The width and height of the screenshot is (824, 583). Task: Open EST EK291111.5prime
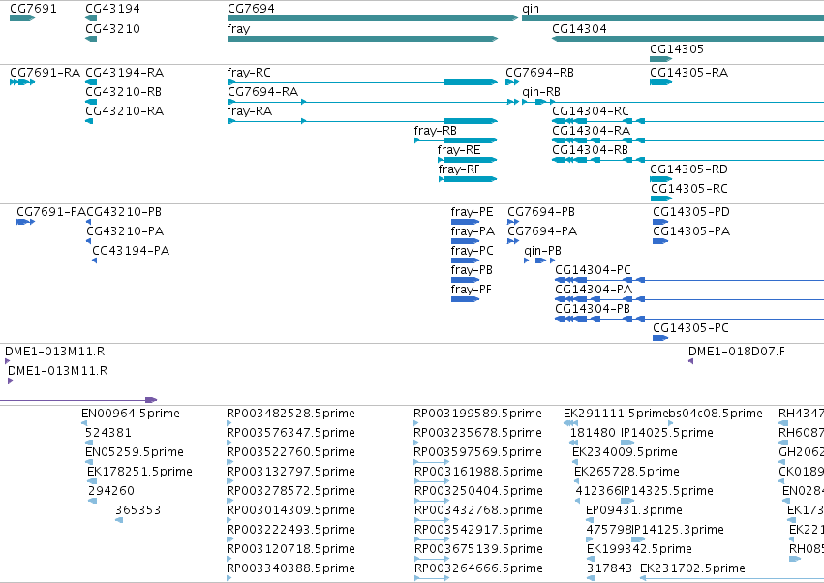(616, 414)
